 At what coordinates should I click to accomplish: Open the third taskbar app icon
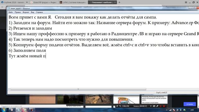pyautogui.click(x=25, y=110)
